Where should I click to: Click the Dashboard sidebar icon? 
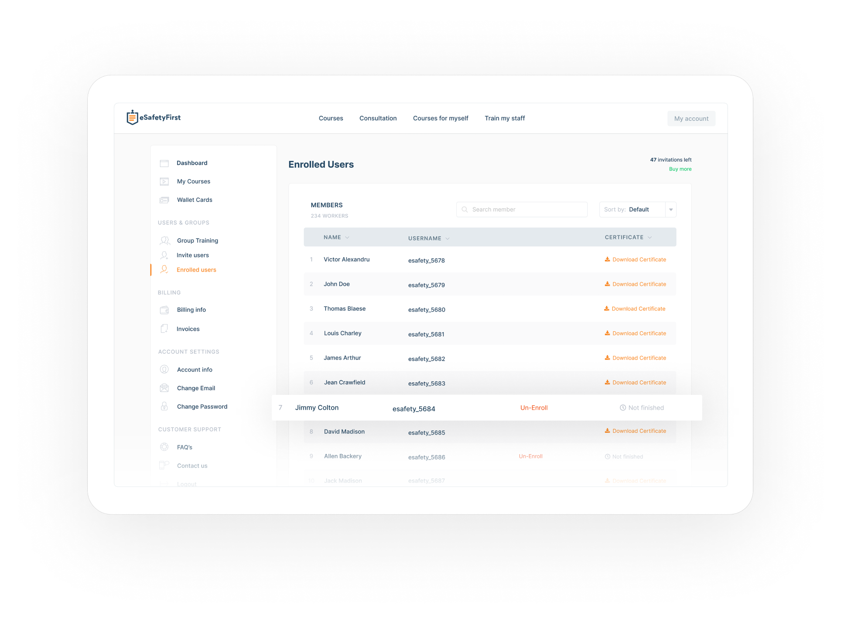tap(164, 163)
